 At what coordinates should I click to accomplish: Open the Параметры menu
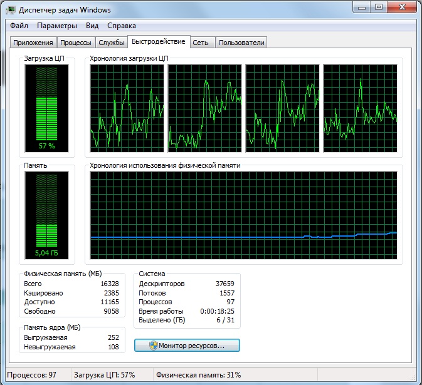click(x=57, y=26)
